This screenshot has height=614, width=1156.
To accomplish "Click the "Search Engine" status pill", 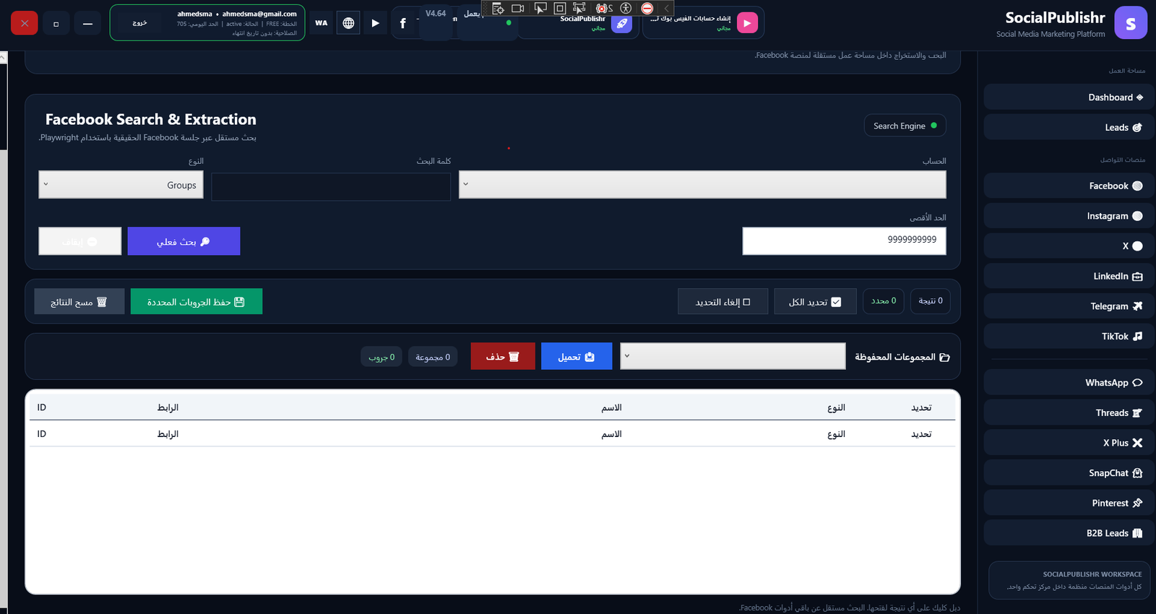I will click(x=905, y=126).
